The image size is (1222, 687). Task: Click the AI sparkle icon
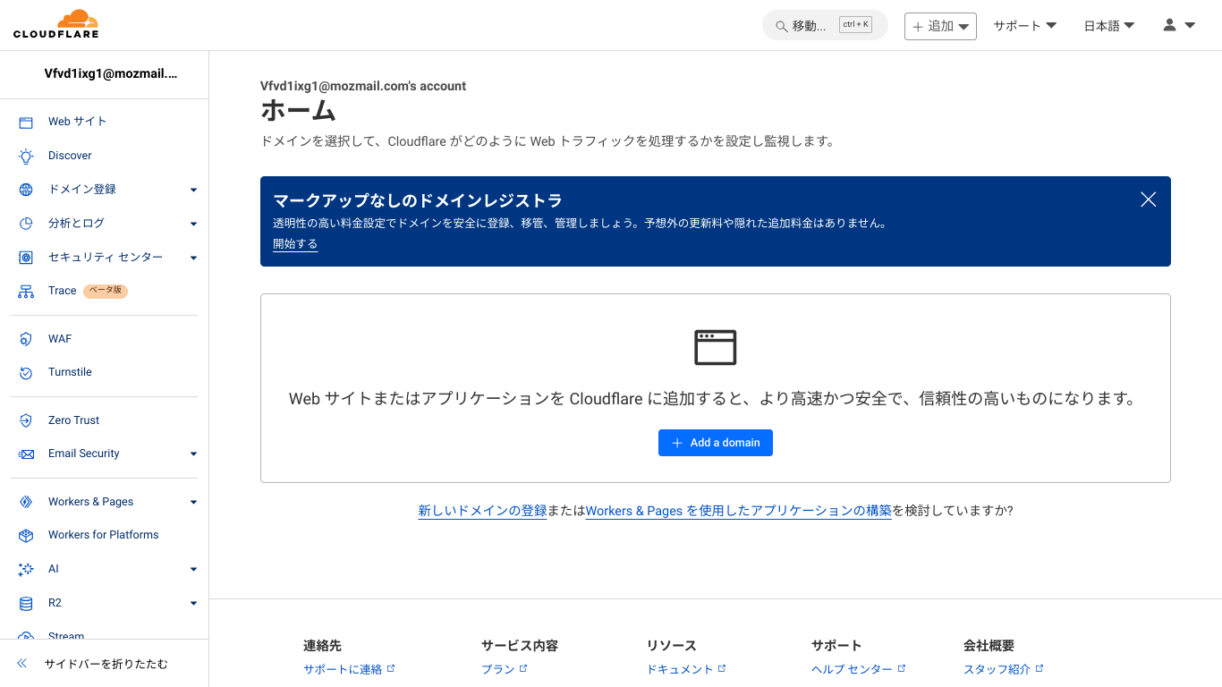26,570
